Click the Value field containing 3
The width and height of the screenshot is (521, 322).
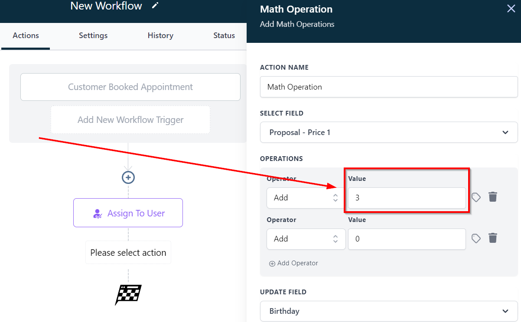(407, 198)
